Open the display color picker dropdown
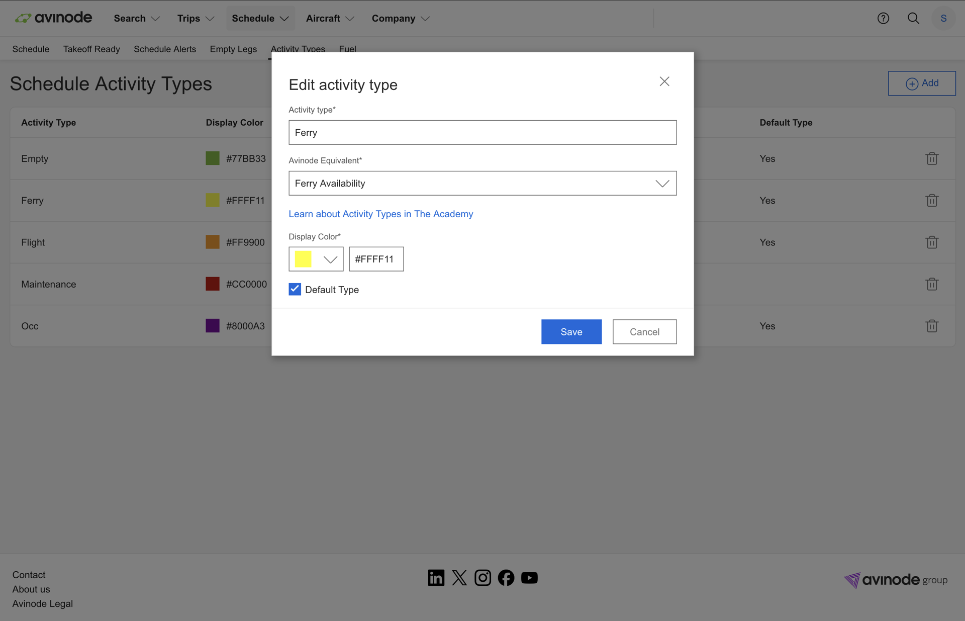The image size is (965, 621). [x=330, y=259]
